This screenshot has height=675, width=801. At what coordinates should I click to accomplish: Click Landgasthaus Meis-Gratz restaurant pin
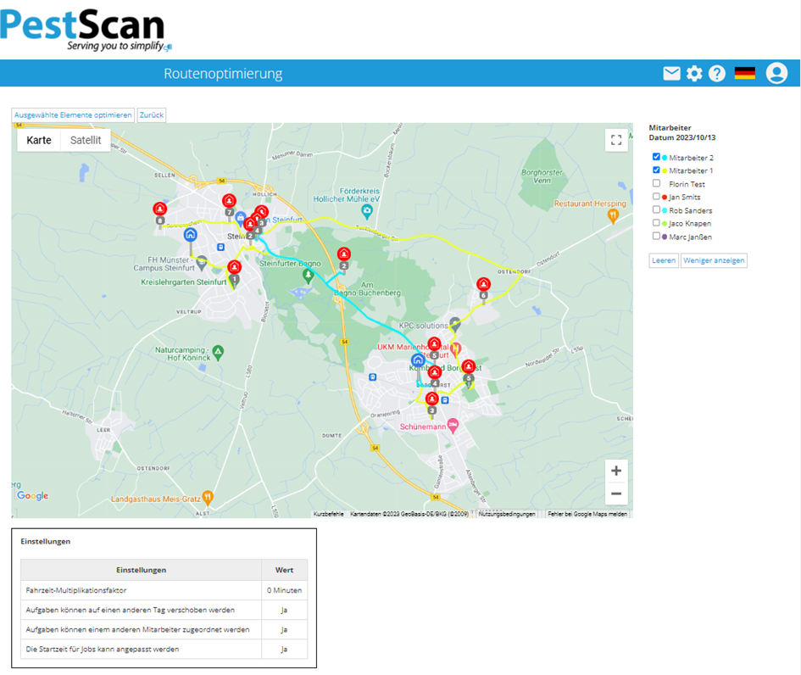[x=208, y=496]
